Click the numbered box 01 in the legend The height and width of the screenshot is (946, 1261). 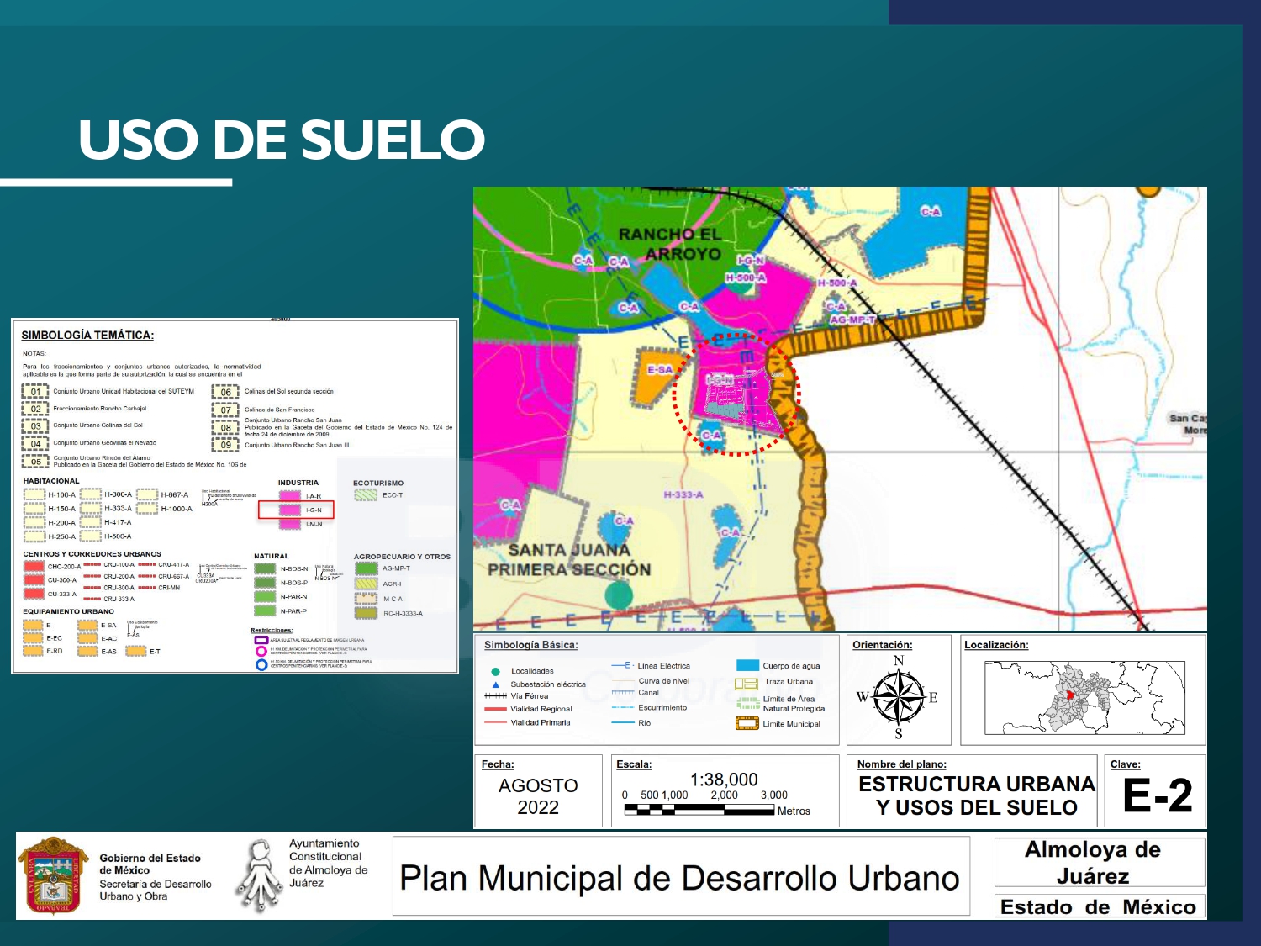pos(35,392)
